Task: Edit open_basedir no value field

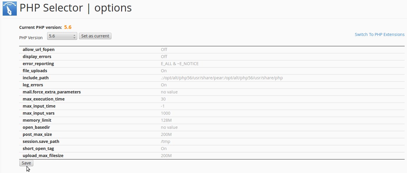Action: [x=169, y=127]
